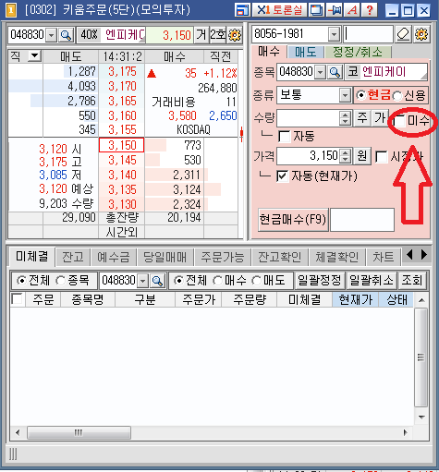Click the 40% margin rate button

point(89,35)
